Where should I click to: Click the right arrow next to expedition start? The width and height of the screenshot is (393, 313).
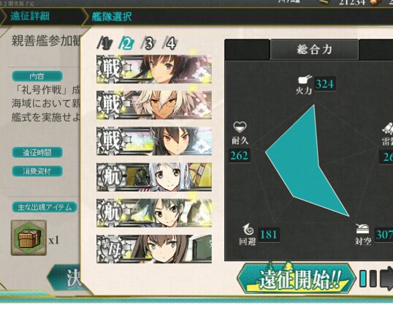386,278
